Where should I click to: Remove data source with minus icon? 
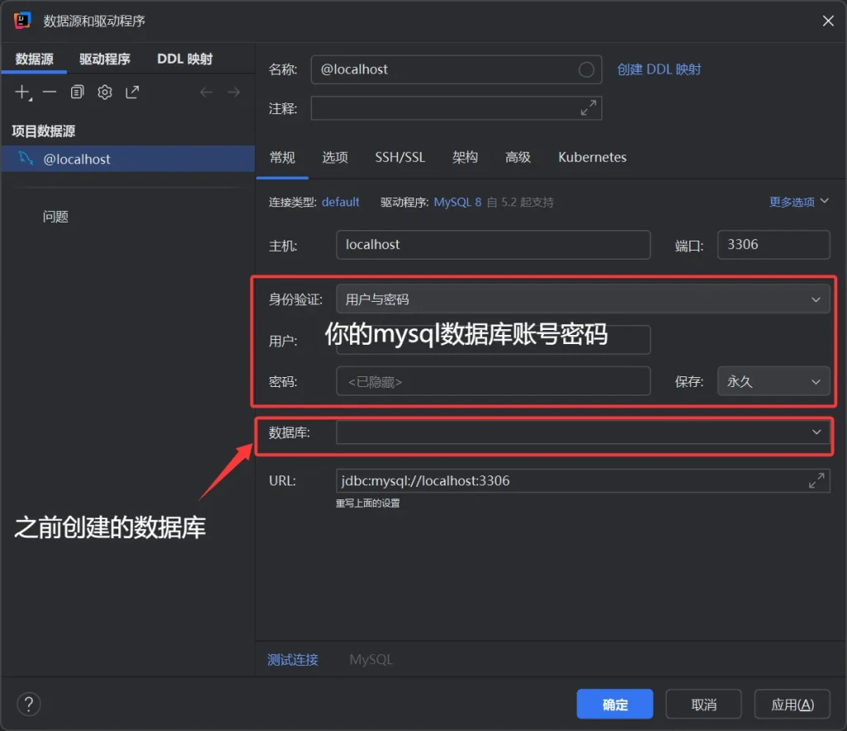(x=50, y=93)
